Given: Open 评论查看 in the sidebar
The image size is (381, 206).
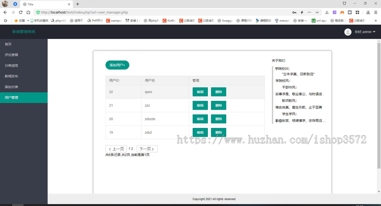Looking at the screenshot, I should point(24,55).
